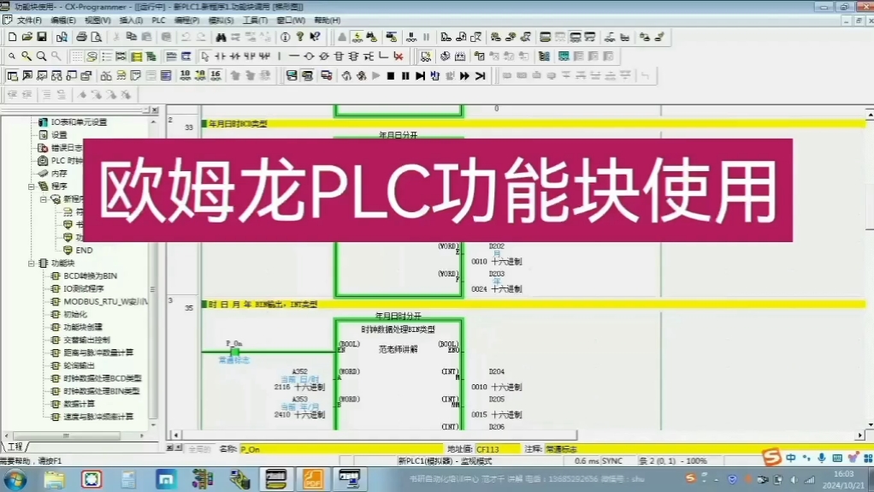
Task: Open the 窗口(W) menu
Action: click(291, 20)
